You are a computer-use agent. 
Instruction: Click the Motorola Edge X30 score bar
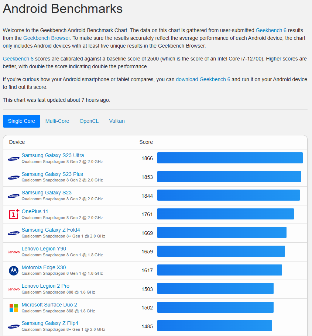[220, 270]
